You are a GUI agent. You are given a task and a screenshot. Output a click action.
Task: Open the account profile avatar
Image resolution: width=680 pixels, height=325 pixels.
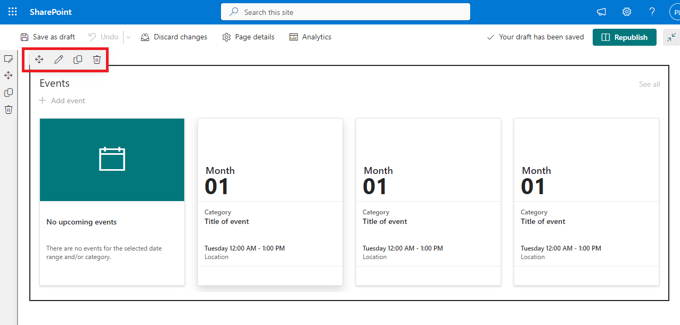click(x=675, y=12)
